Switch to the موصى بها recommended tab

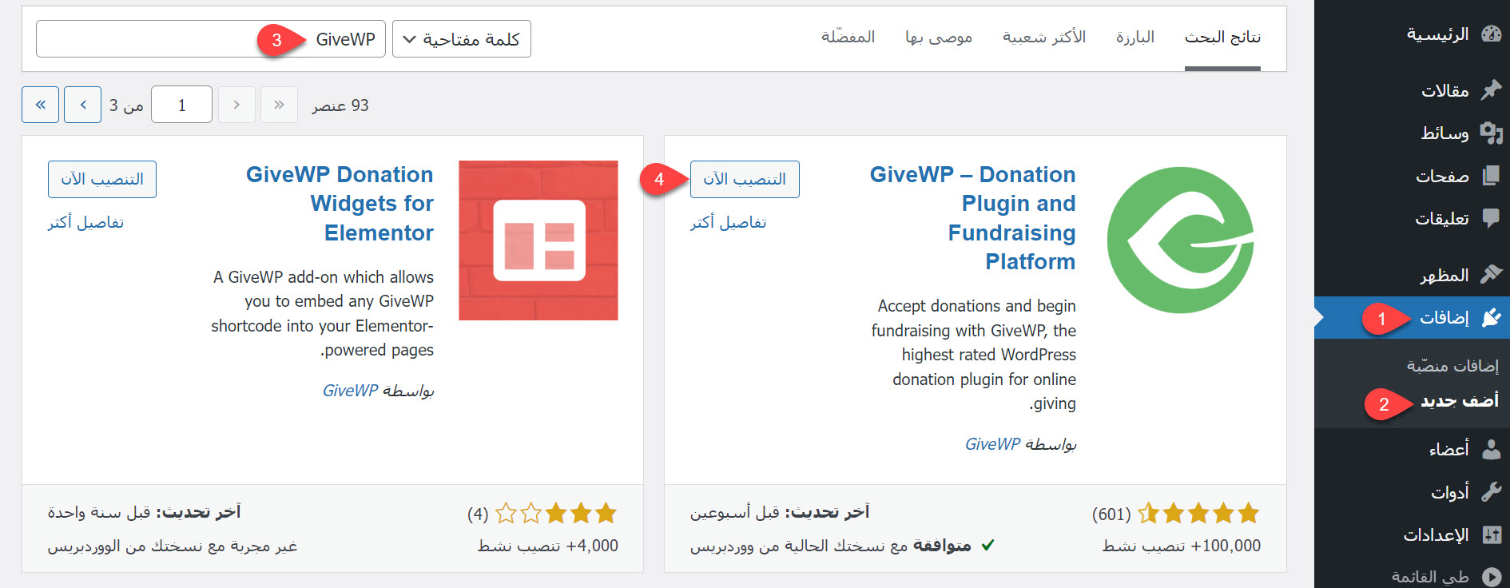pos(939,38)
